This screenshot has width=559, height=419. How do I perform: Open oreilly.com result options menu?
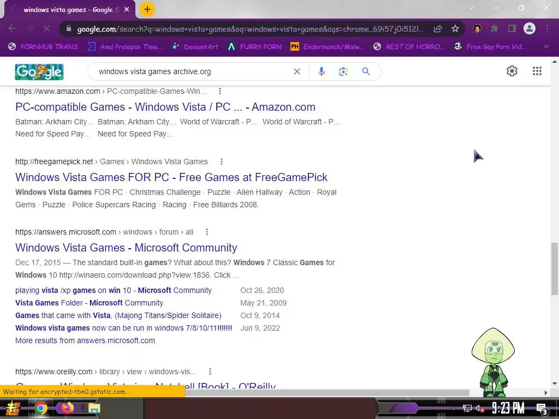click(x=210, y=372)
